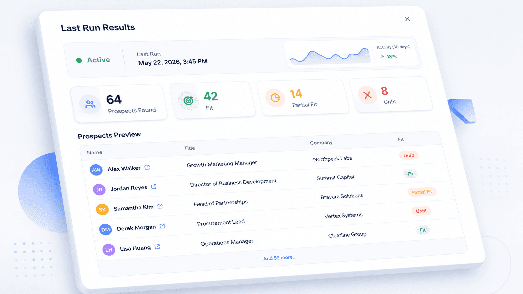Image resolution: width=523 pixels, height=294 pixels.
Task: Select the 8 Unfit count
Action: (x=384, y=91)
